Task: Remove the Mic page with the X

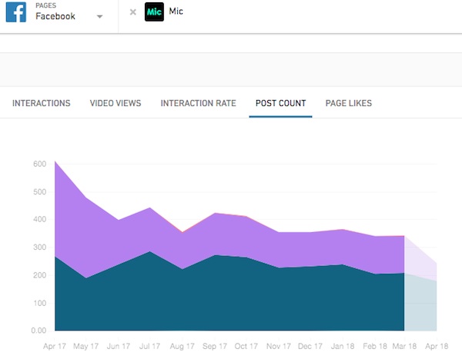Action: [x=133, y=13]
